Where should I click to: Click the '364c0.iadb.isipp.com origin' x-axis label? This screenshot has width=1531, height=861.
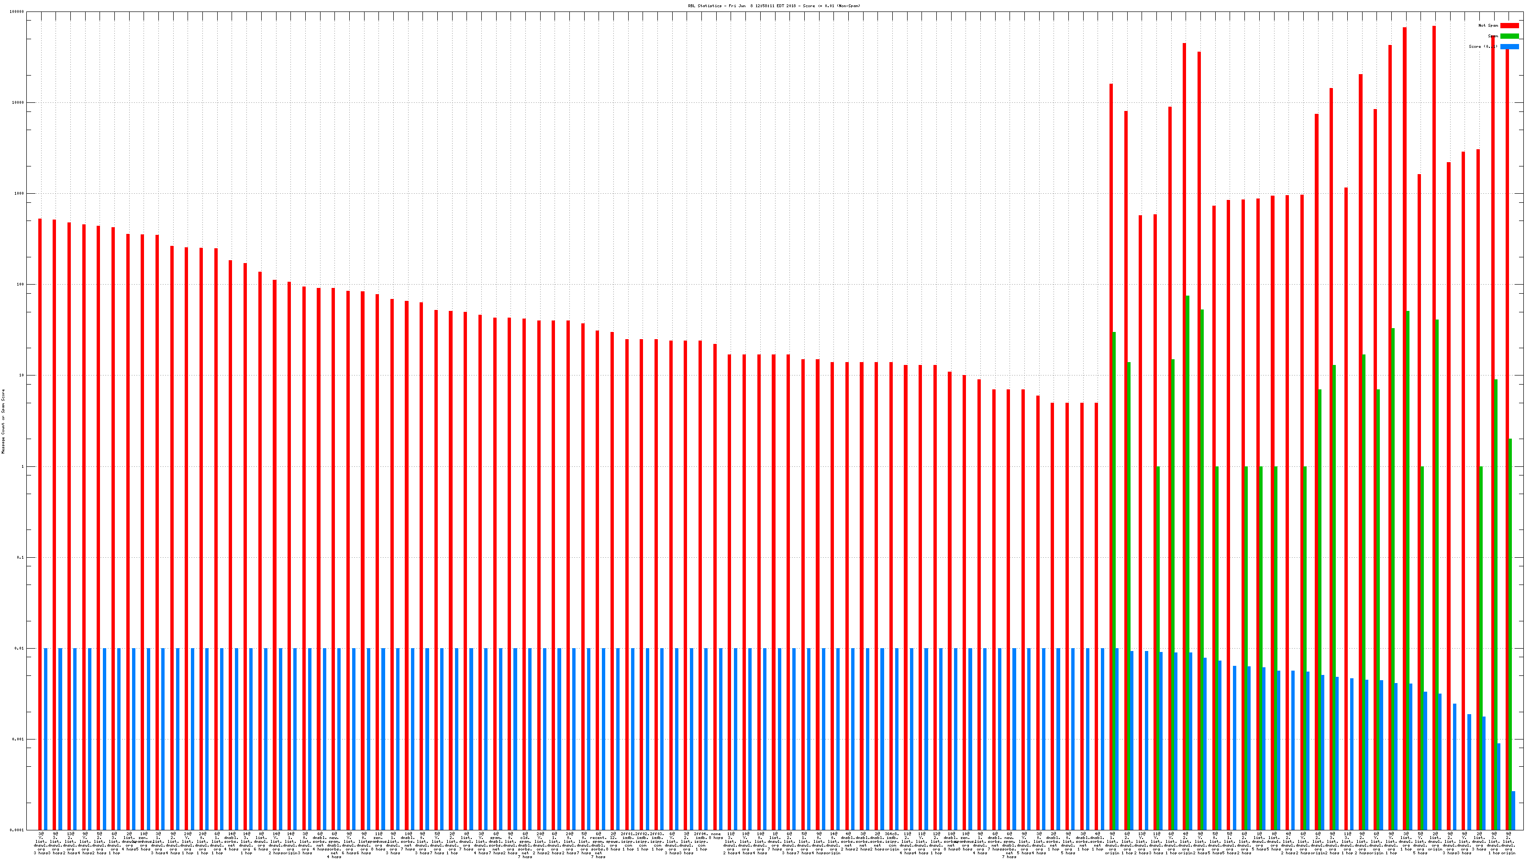[891, 842]
